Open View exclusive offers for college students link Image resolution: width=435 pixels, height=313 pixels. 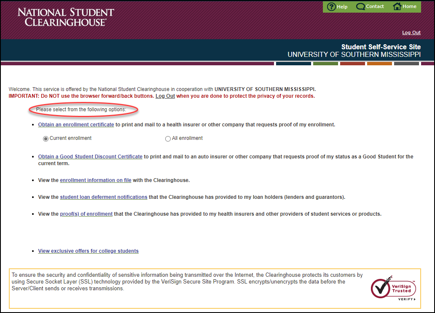88,251
